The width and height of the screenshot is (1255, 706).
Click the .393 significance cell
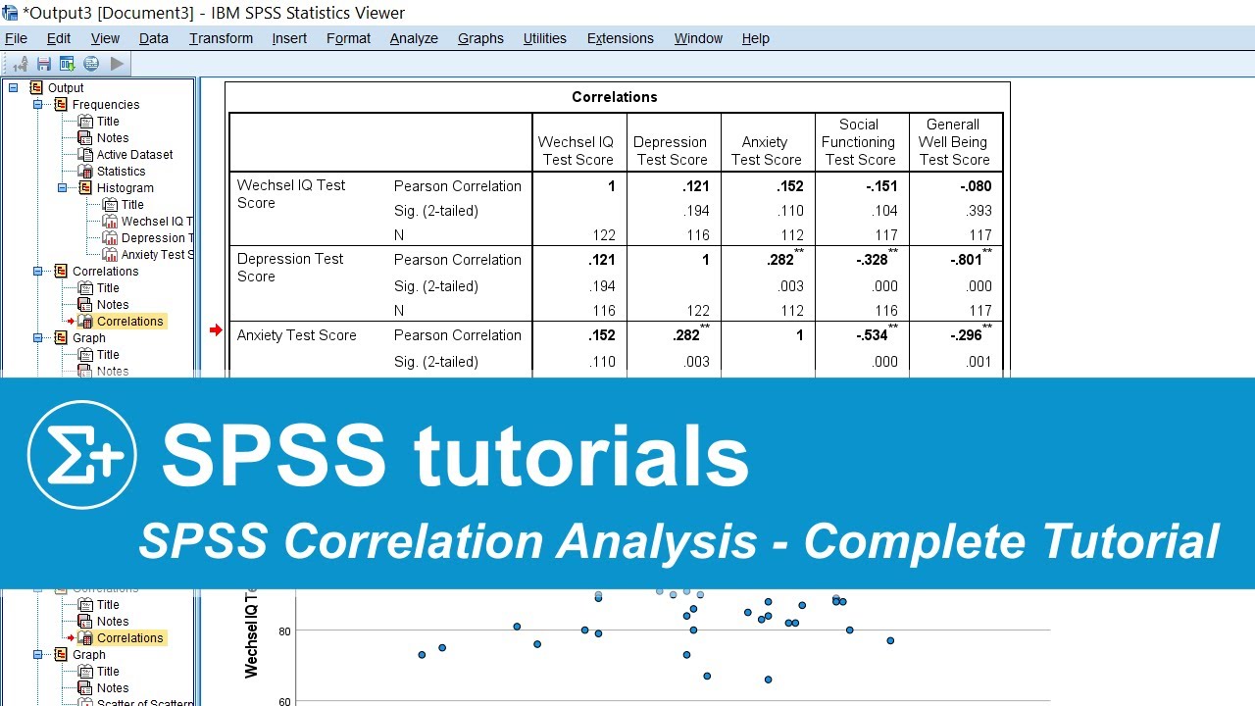point(979,211)
